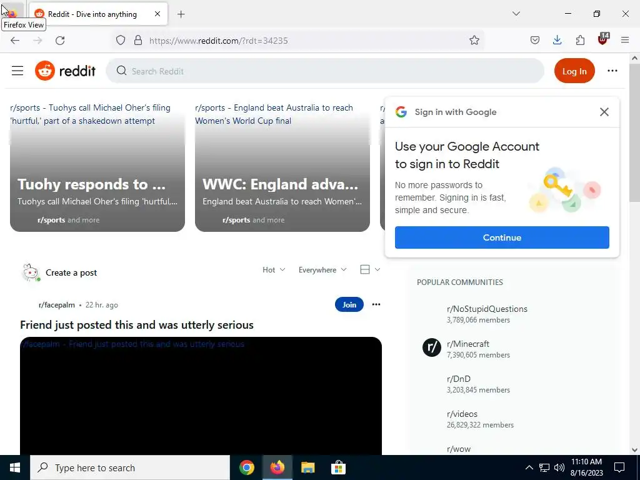Screen dimensions: 640x480
Task: Join the r/facepalm community
Action: pos(349,304)
